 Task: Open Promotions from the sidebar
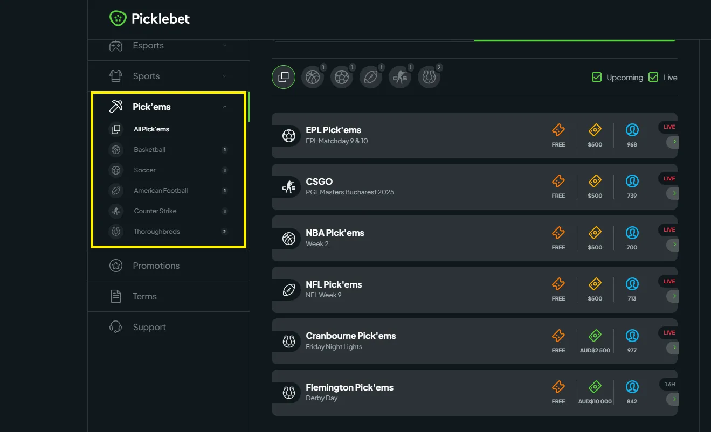coord(156,266)
